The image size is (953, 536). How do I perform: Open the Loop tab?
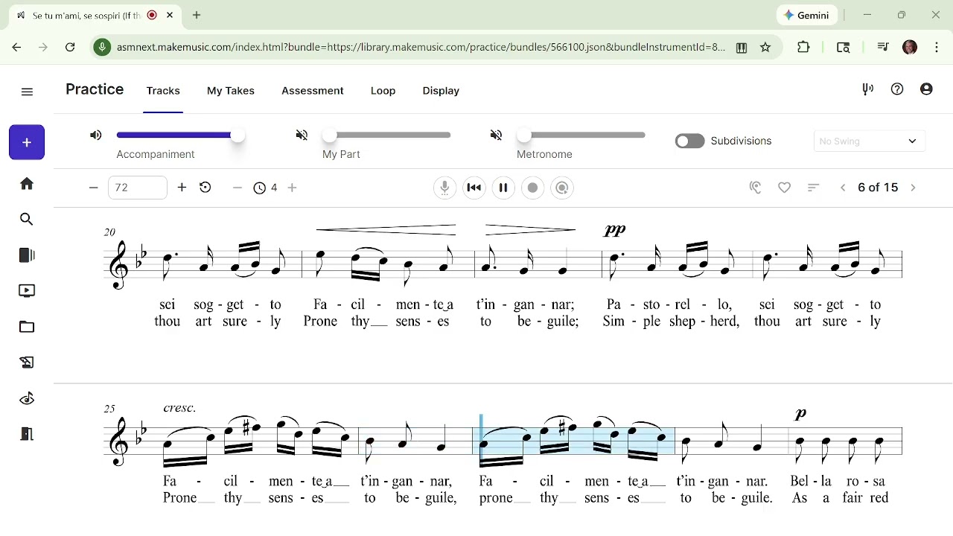(x=383, y=91)
